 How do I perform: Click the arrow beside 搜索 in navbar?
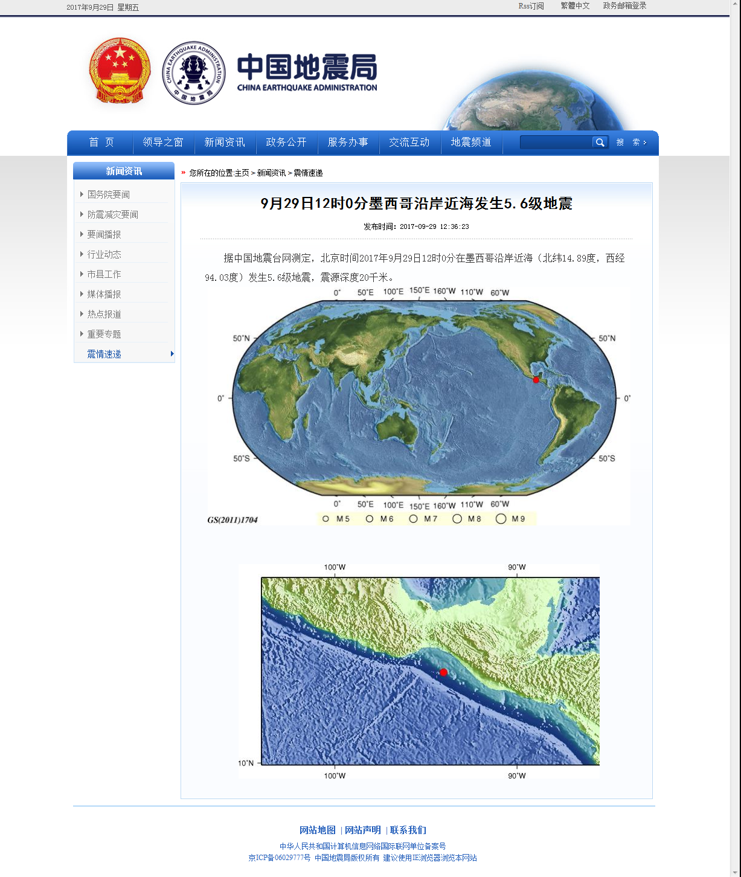coord(645,143)
